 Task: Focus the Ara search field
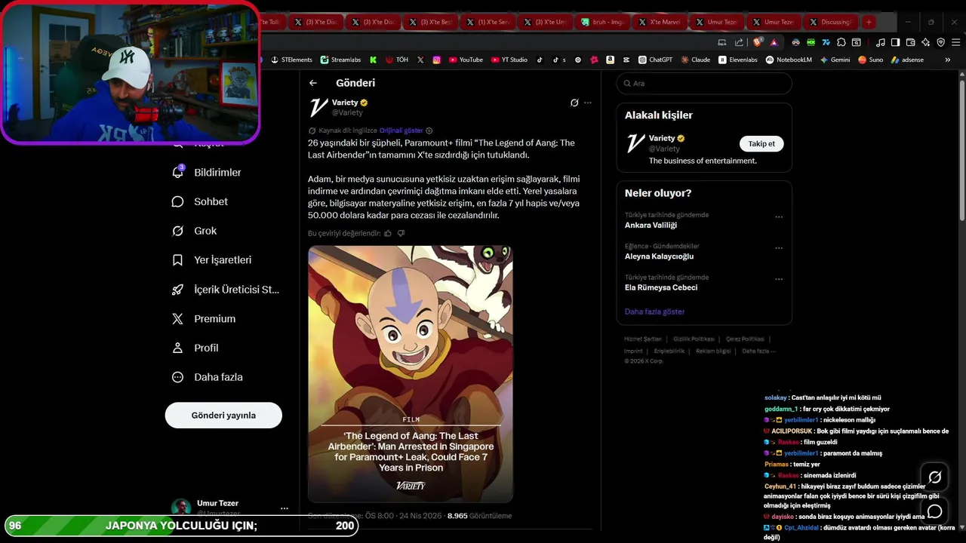click(x=704, y=84)
